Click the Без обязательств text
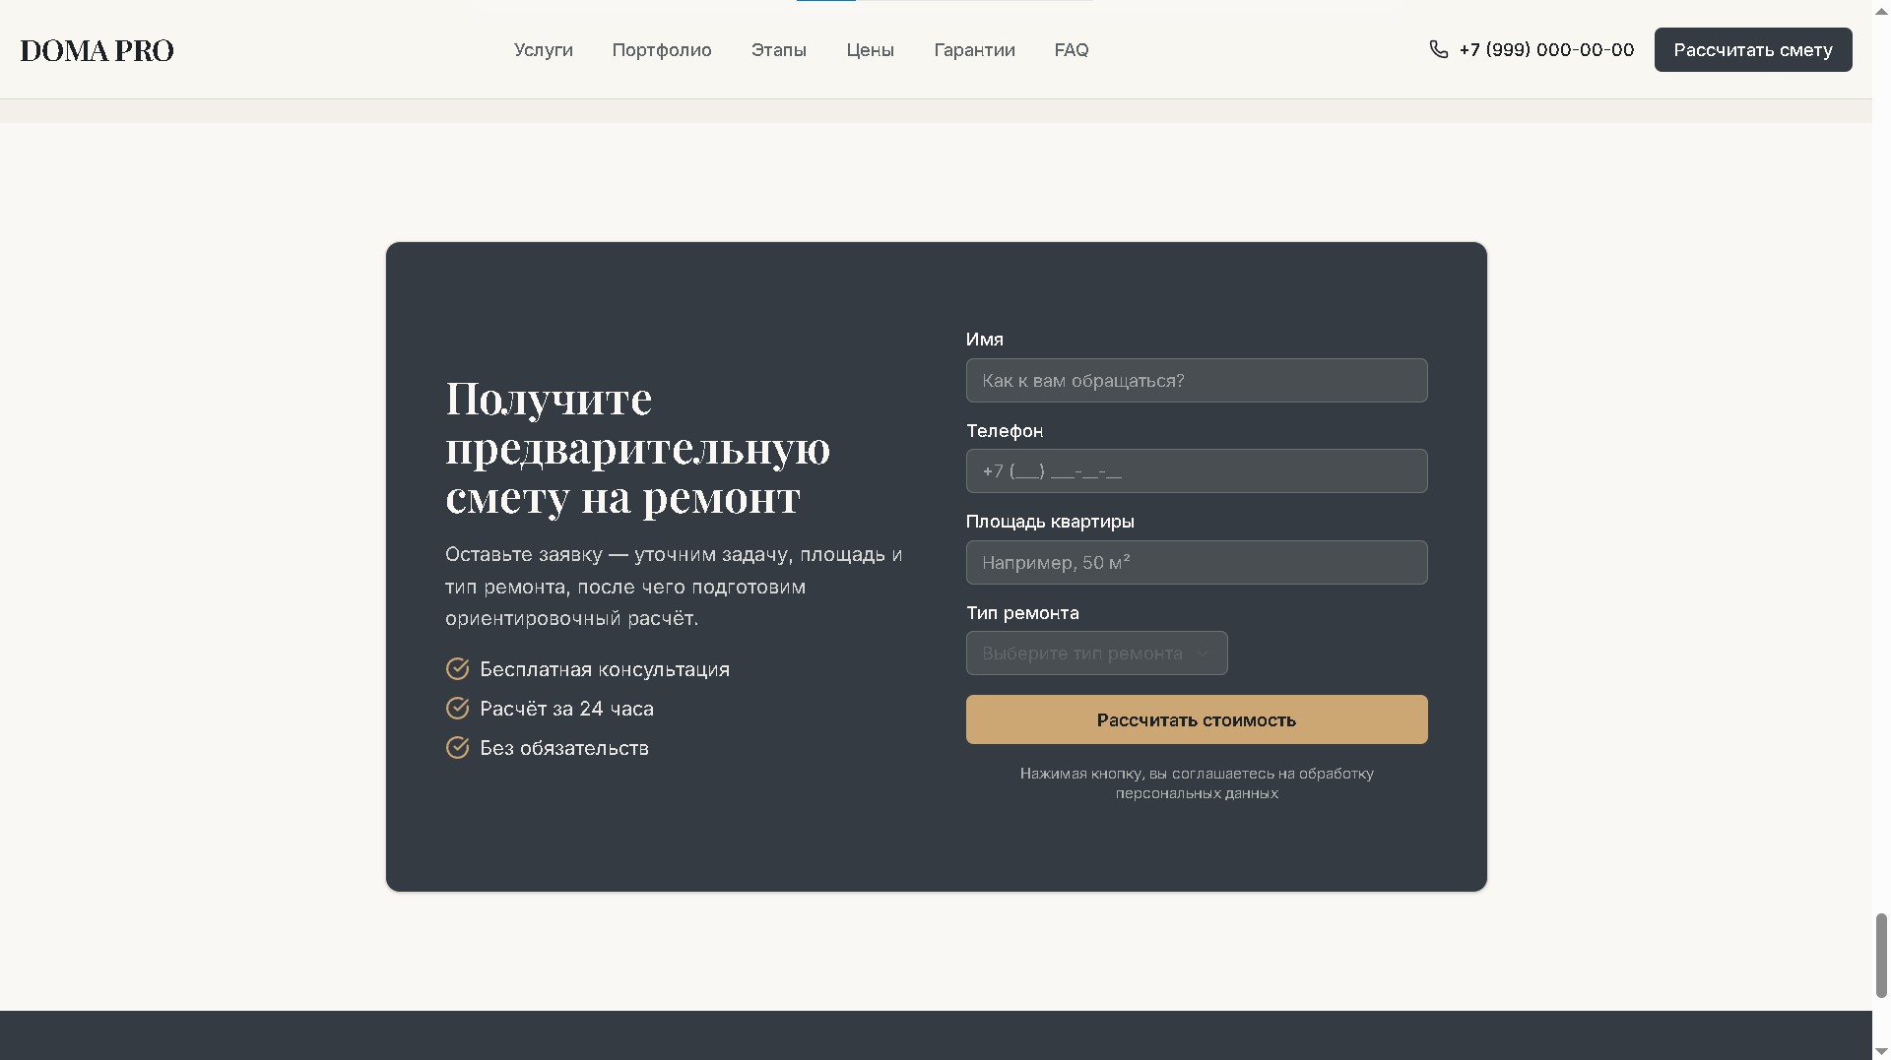1891x1060 pixels. click(x=564, y=748)
